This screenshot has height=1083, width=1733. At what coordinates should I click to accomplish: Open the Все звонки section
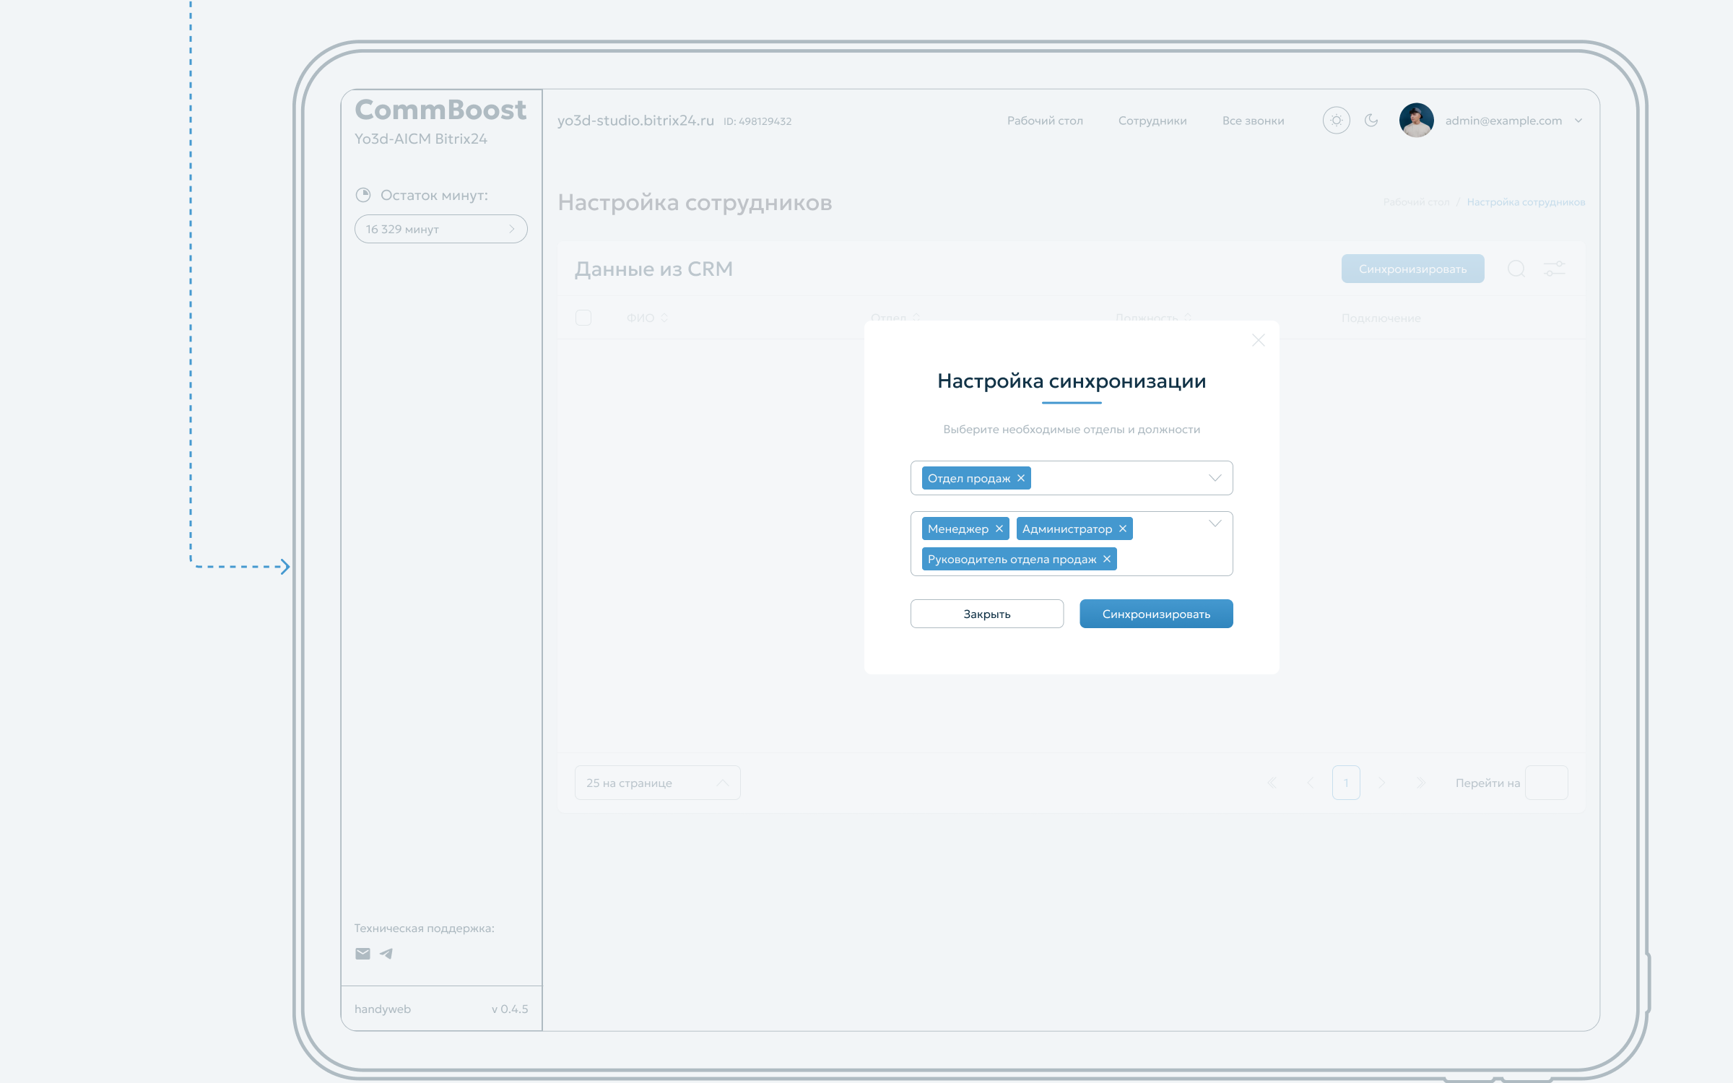[1254, 121]
